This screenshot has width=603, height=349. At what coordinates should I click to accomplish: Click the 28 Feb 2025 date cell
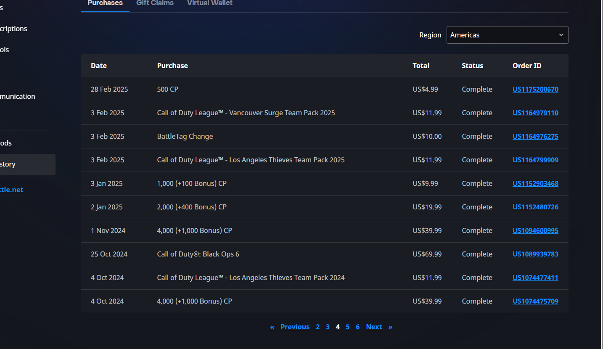coord(109,89)
